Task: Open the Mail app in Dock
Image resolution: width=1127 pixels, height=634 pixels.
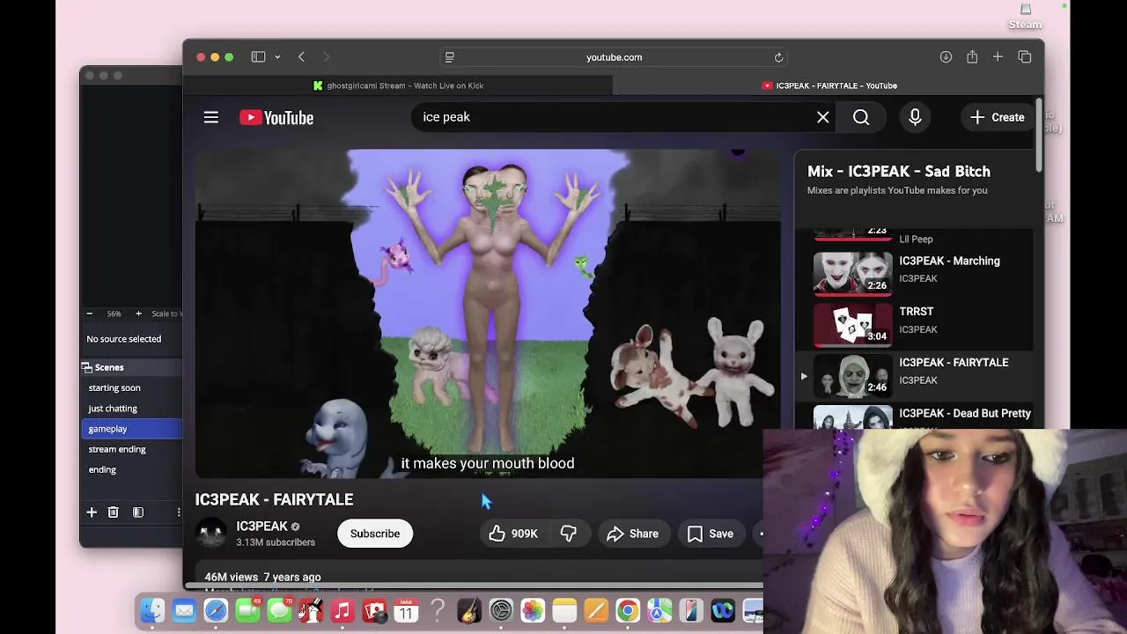Action: point(184,610)
